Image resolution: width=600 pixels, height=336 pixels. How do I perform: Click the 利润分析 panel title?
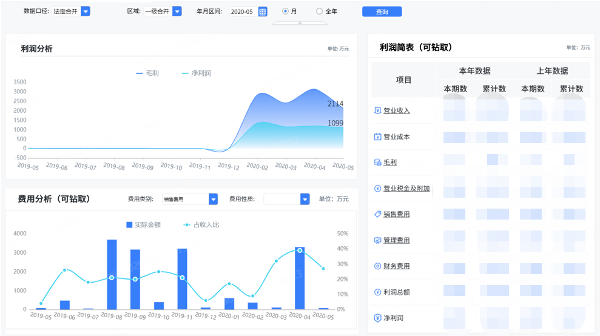[37, 49]
